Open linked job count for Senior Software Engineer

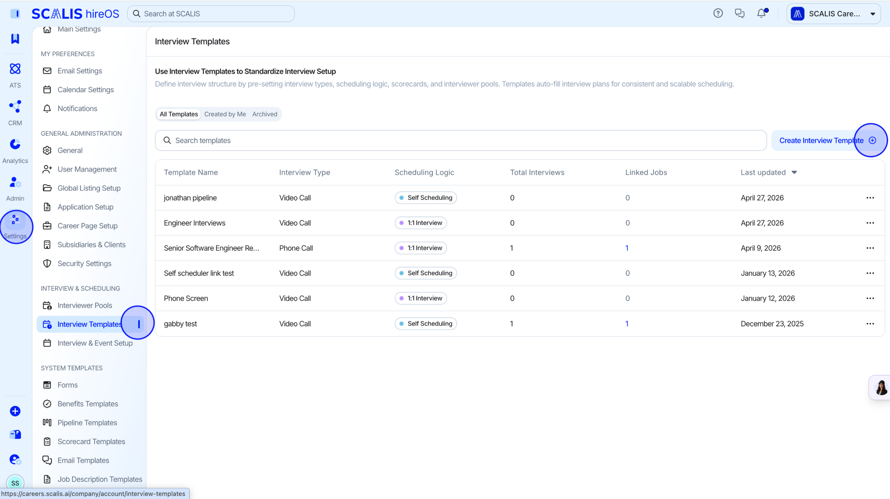(x=627, y=248)
